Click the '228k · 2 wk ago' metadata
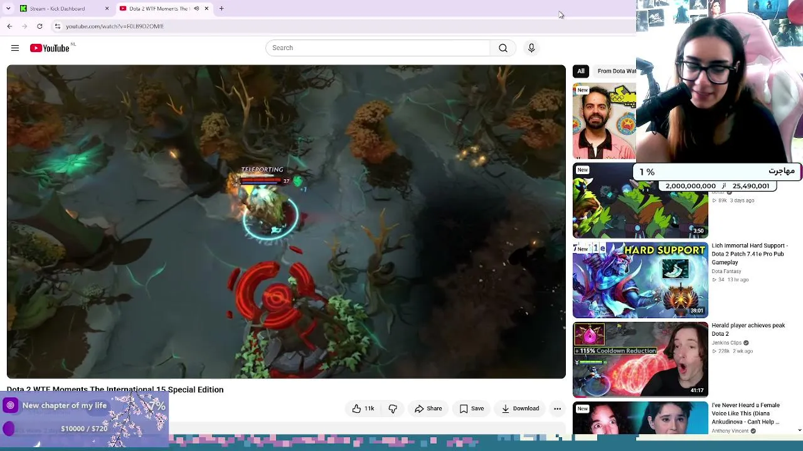803x451 pixels. click(x=732, y=351)
